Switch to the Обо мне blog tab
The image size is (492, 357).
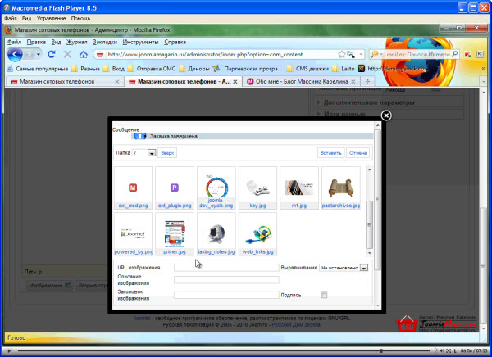coord(302,82)
